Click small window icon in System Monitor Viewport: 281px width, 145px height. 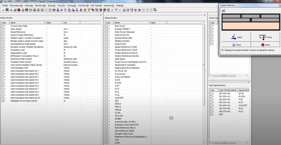point(223,11)
